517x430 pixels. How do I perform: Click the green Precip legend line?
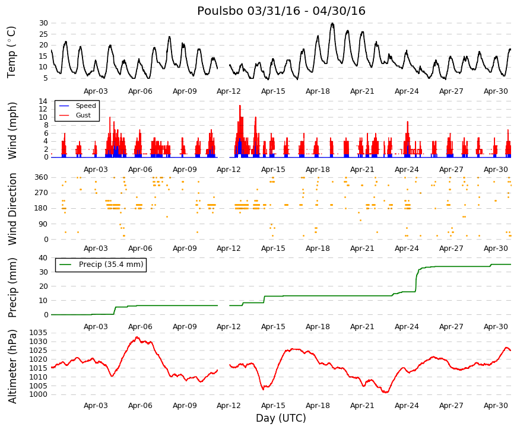pyautogui.click(x=65, y=265)
